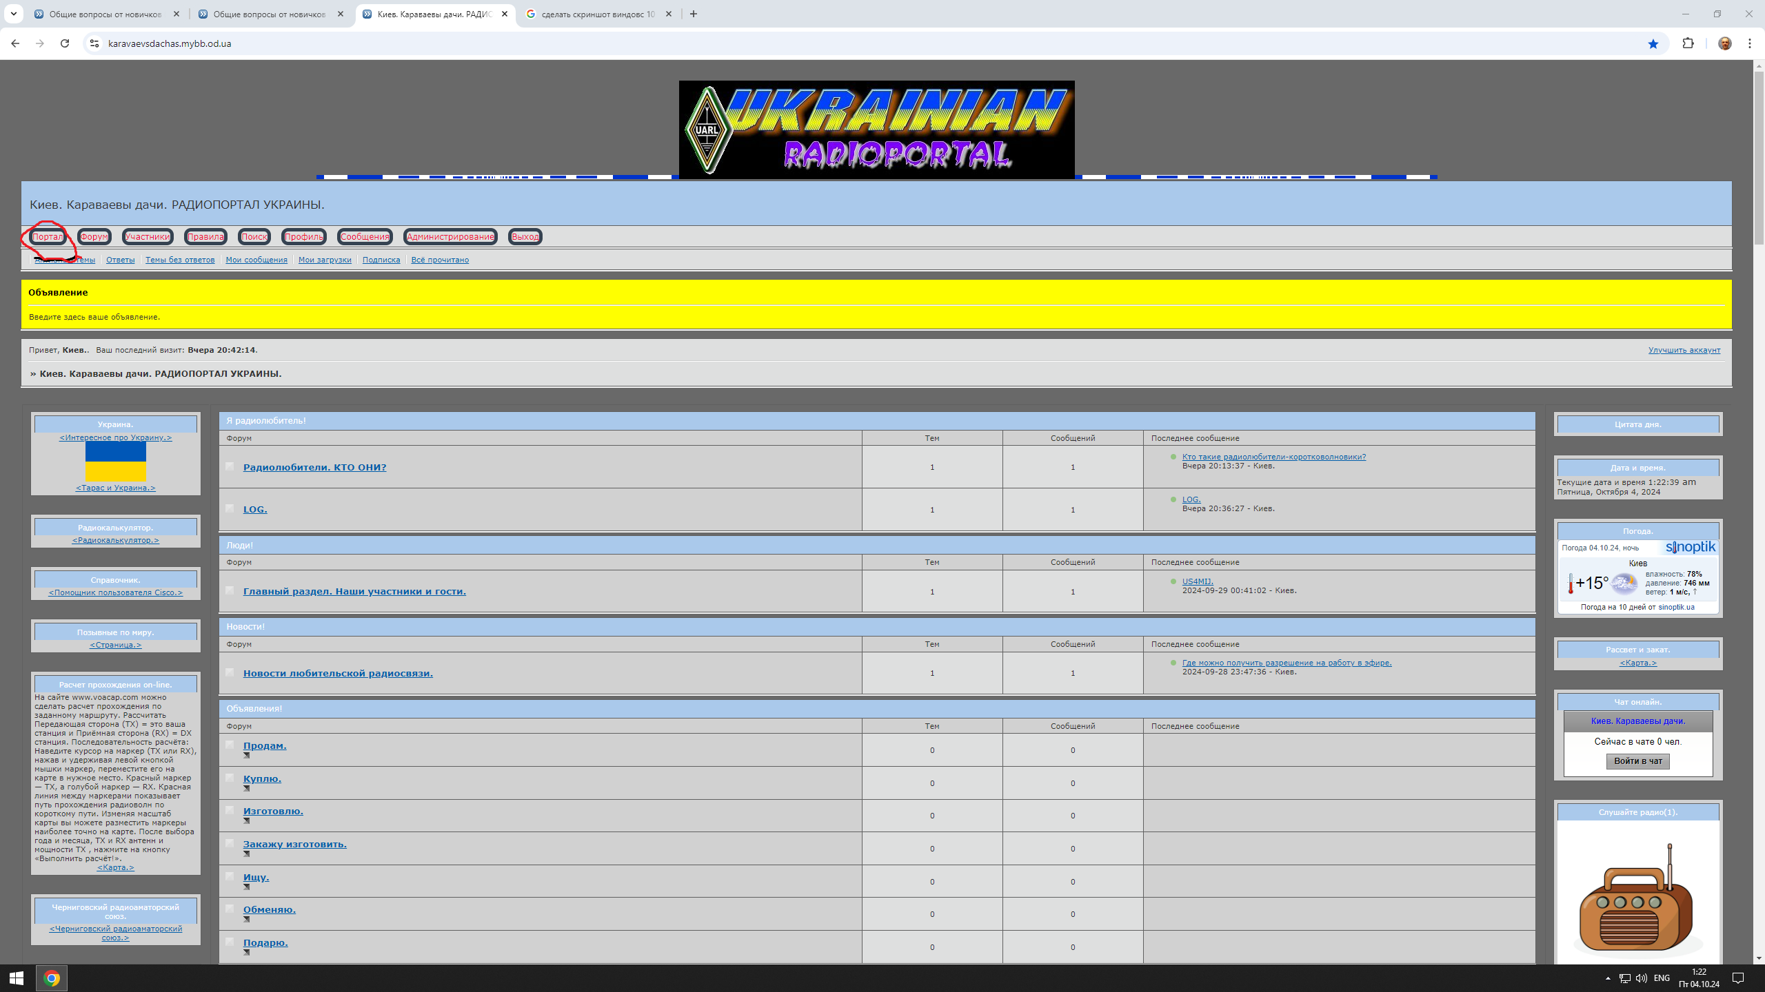Open '<Тарас и Украина.>' link
1765x992 pixels.
tap(115, 488)
